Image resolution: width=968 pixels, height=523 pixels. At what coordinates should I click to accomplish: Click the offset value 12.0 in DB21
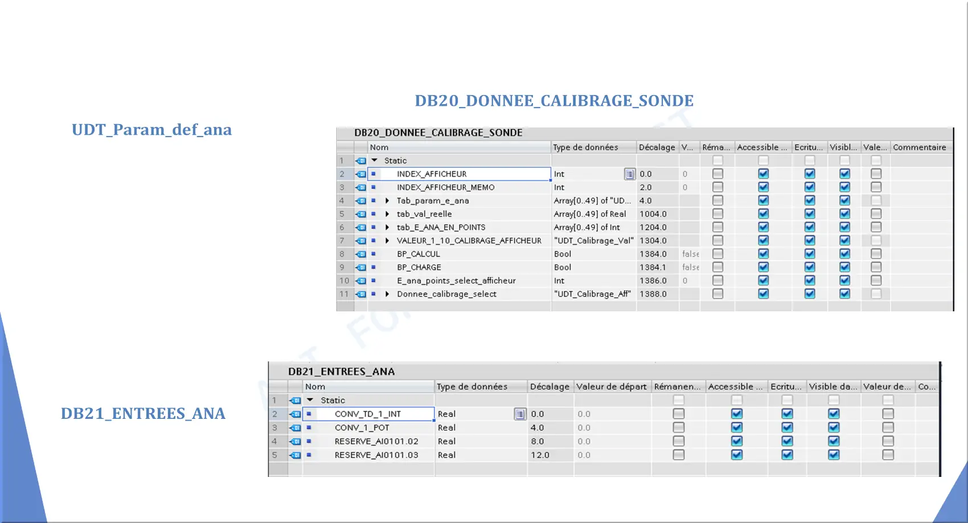tap(540, 455)
